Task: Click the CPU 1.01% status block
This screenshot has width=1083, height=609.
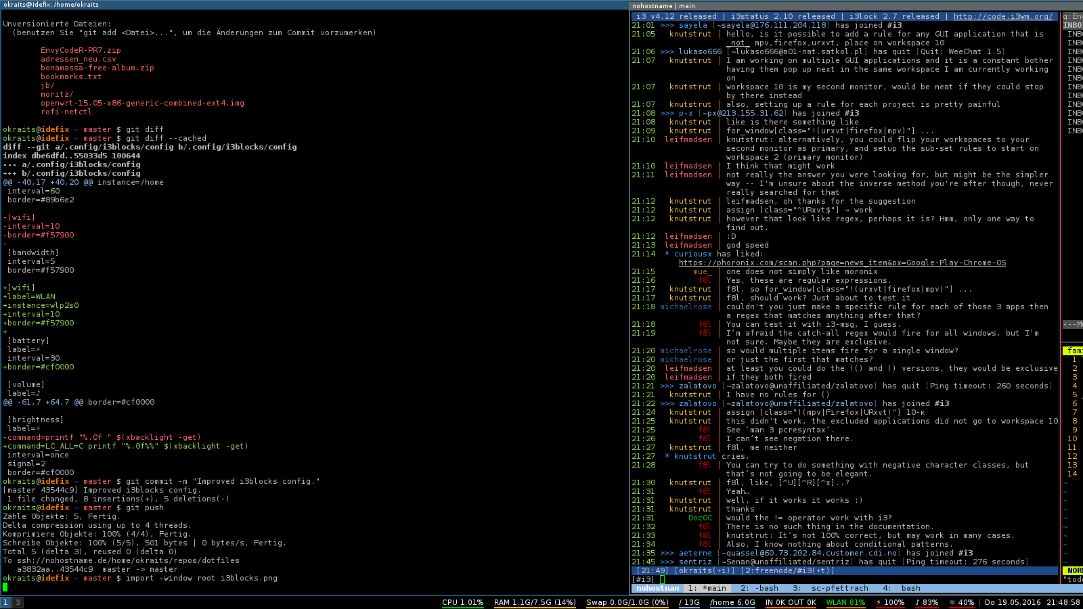Action: (462, 602)
